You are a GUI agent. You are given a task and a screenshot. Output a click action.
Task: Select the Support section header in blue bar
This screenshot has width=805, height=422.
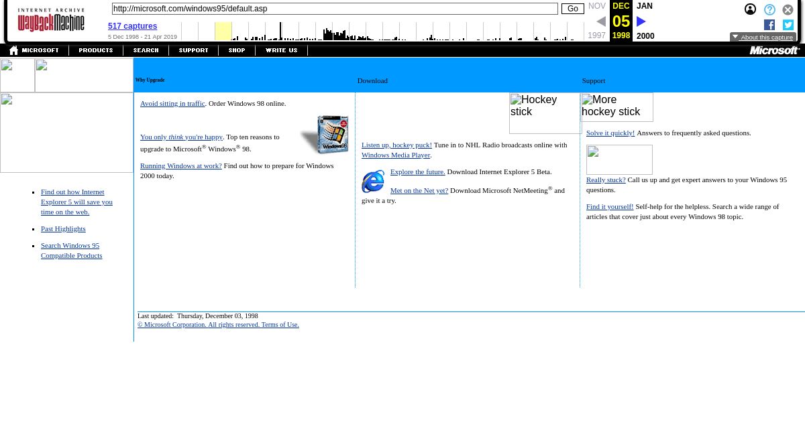click(594, 80)
